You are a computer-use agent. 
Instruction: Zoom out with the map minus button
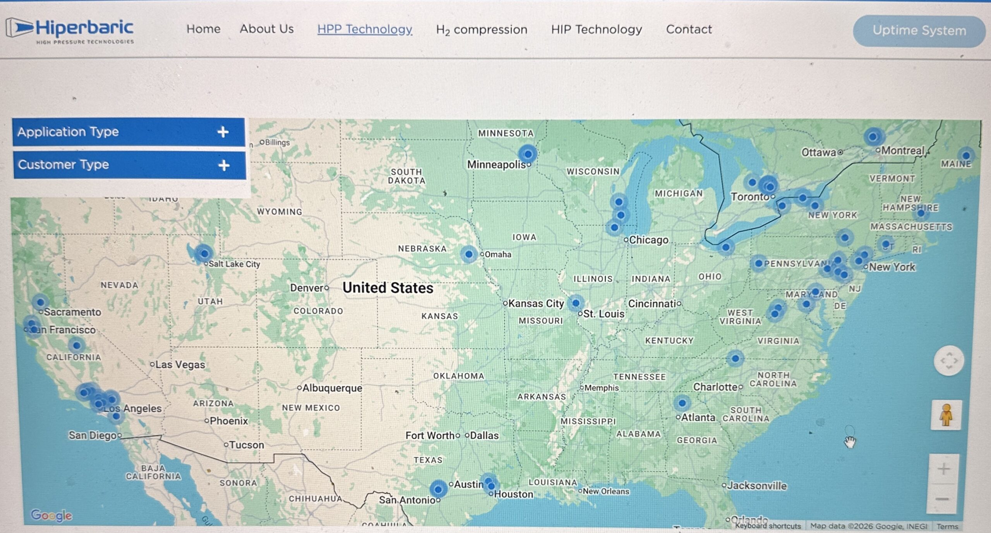pyautogui.click(x=942, y=499)
